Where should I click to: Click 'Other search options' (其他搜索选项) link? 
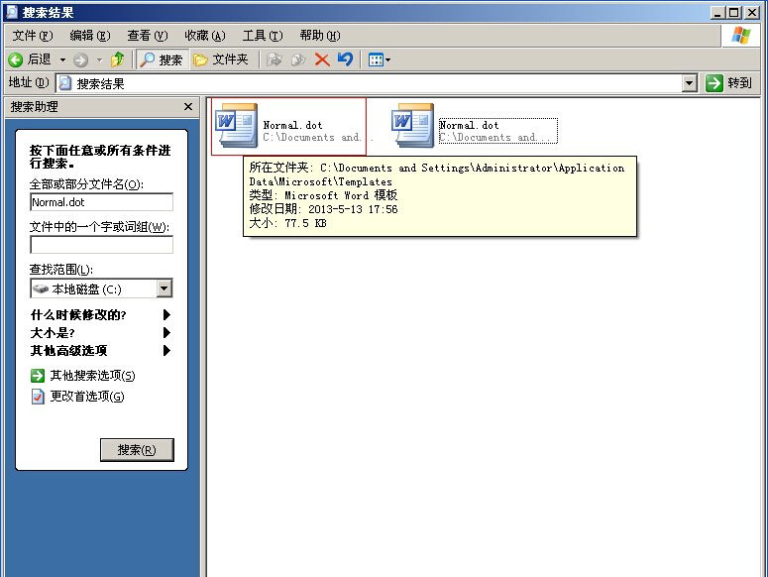92,376
